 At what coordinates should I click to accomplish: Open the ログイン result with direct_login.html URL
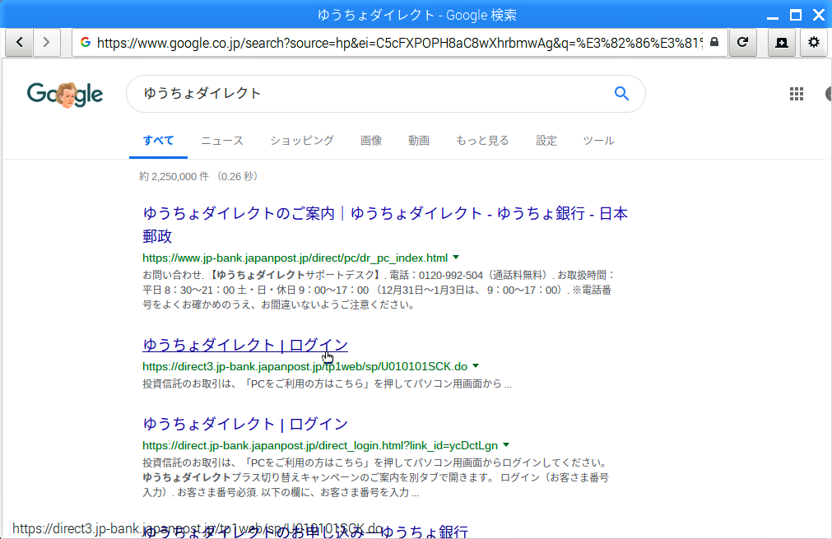245,424
